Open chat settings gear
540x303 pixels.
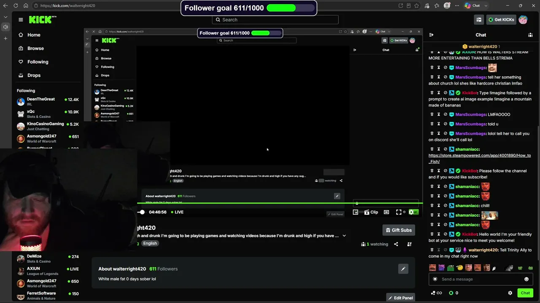click(510, 293)
